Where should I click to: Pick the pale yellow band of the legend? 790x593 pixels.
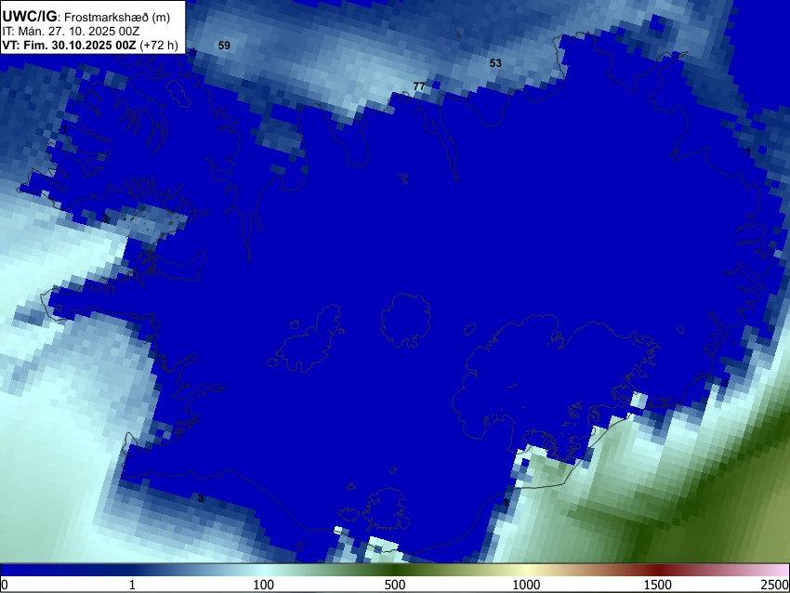[526, 571]
